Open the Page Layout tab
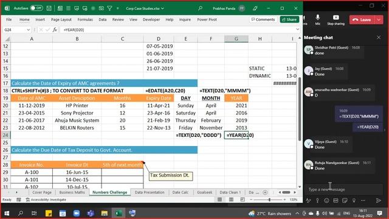 [x=61, y=19]
